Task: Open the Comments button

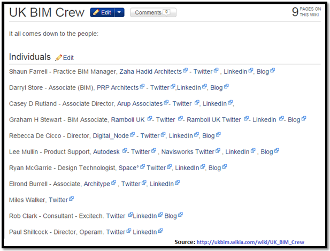Action: 153,12
